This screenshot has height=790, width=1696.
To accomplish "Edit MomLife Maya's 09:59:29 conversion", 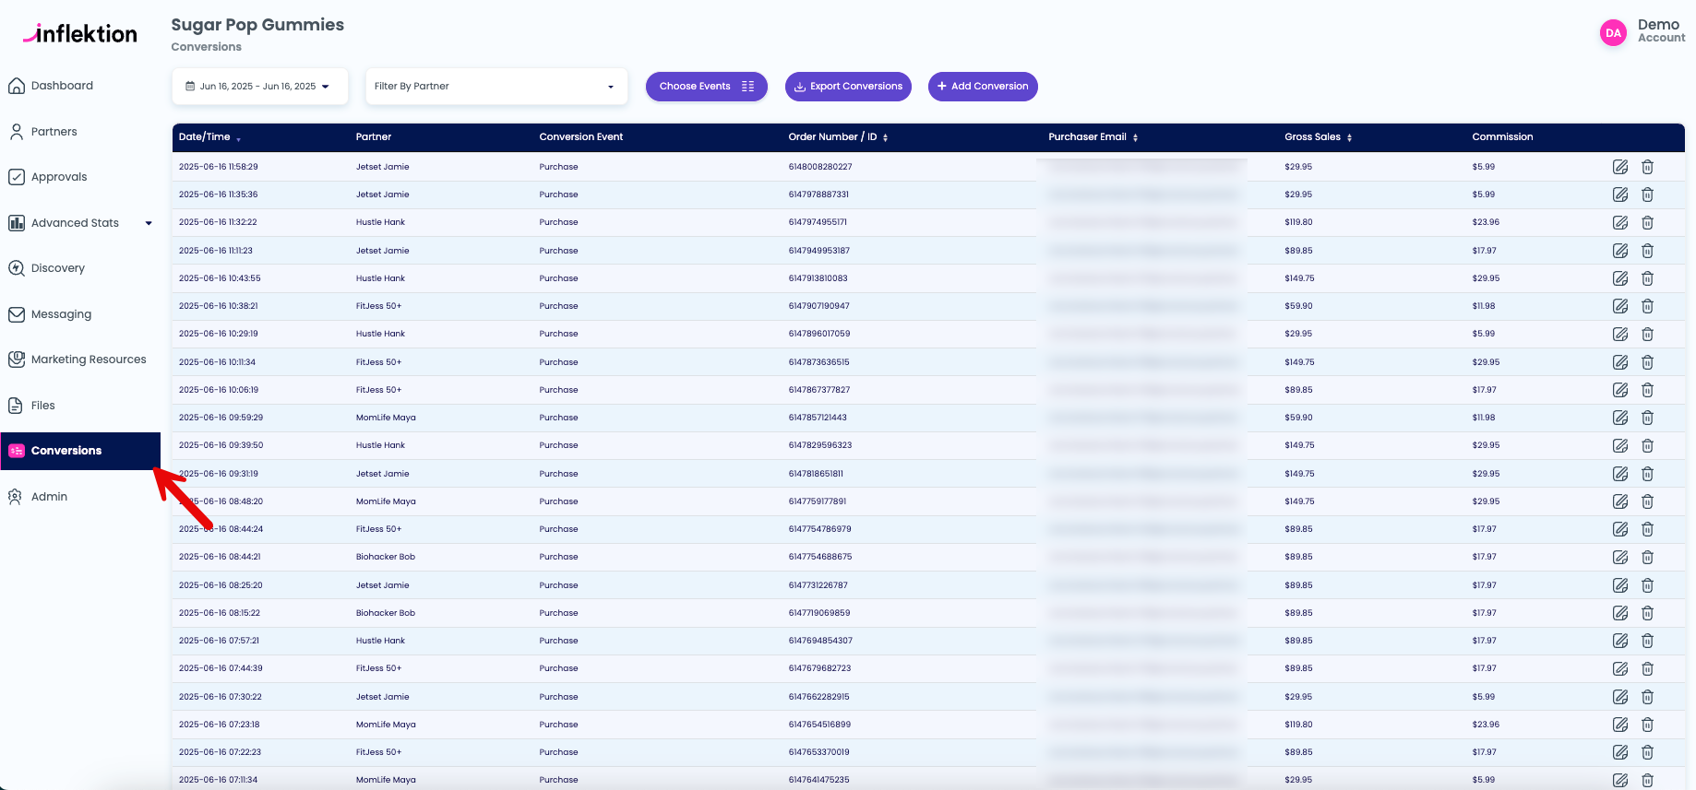I will [x=1620, y=418].
